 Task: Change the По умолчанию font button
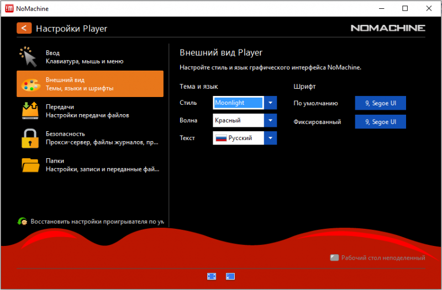coord(380,103)
